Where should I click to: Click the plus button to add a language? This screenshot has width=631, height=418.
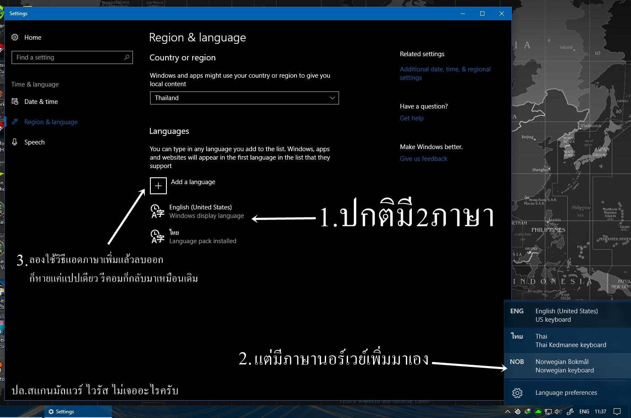[x=158, y=186]
